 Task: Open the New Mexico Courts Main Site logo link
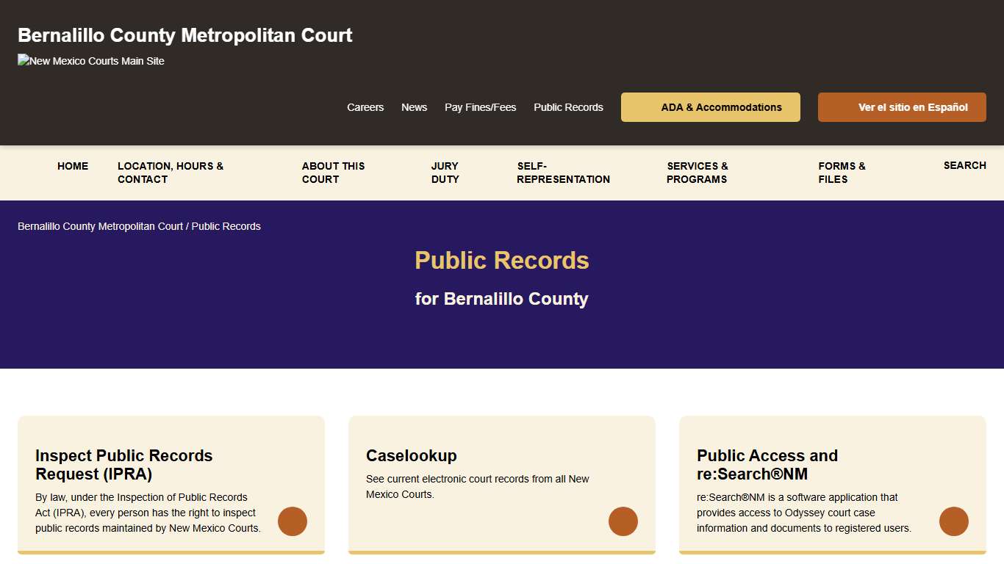pos(90,61)
